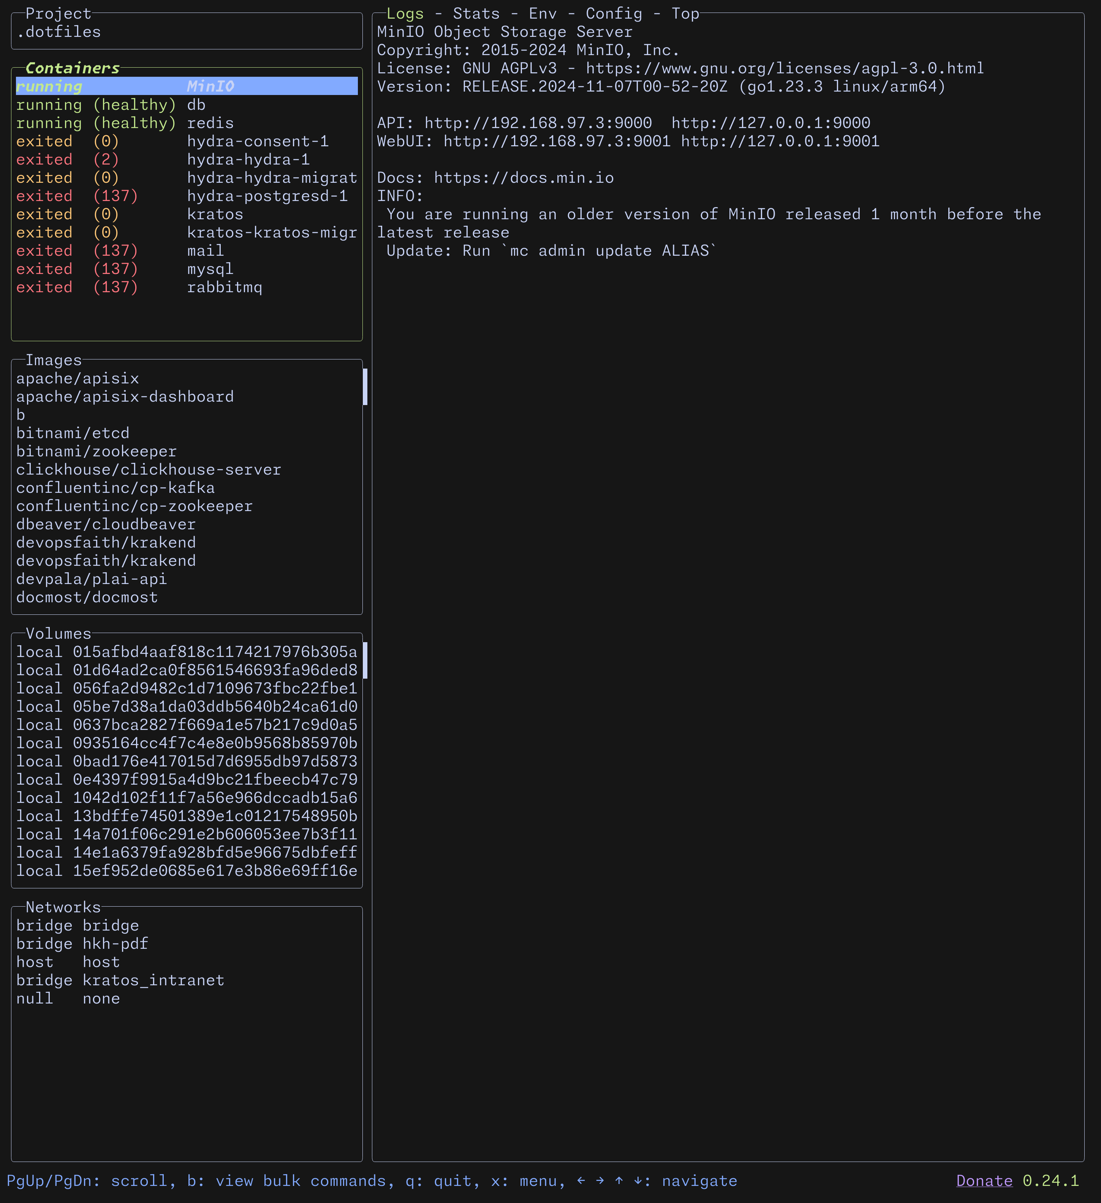Select the apache/apisix image

pyautogui.click(x=78, y=378)
